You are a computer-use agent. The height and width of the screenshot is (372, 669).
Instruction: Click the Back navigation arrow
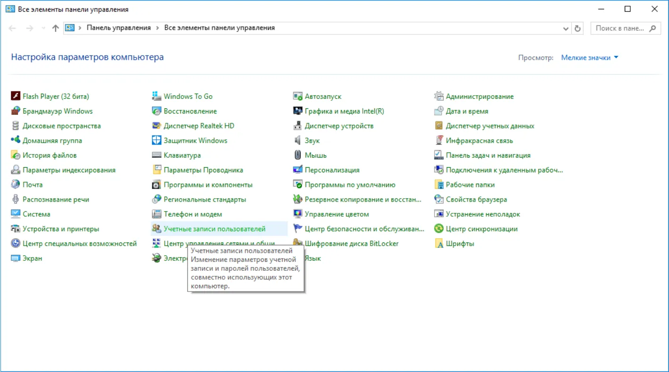tap(13, 28)
